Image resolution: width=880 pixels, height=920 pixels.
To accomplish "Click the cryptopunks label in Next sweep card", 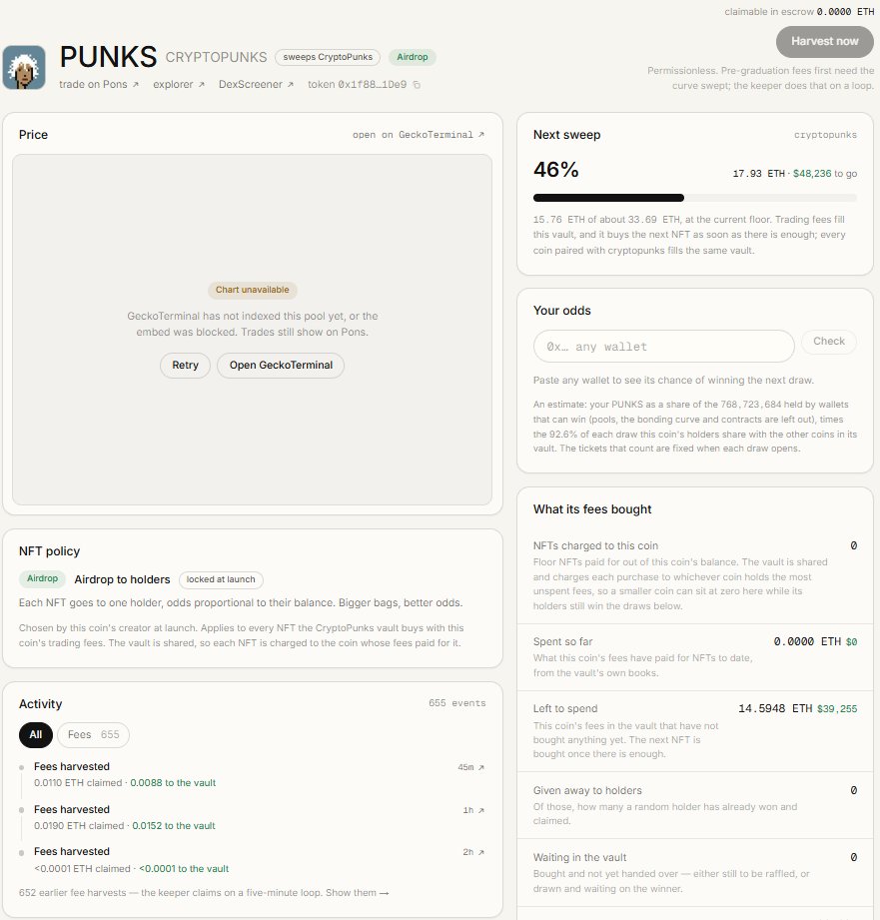I will pos(825,135).
